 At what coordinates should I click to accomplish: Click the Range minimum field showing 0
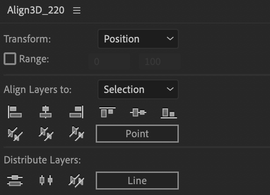pos(109,61)
